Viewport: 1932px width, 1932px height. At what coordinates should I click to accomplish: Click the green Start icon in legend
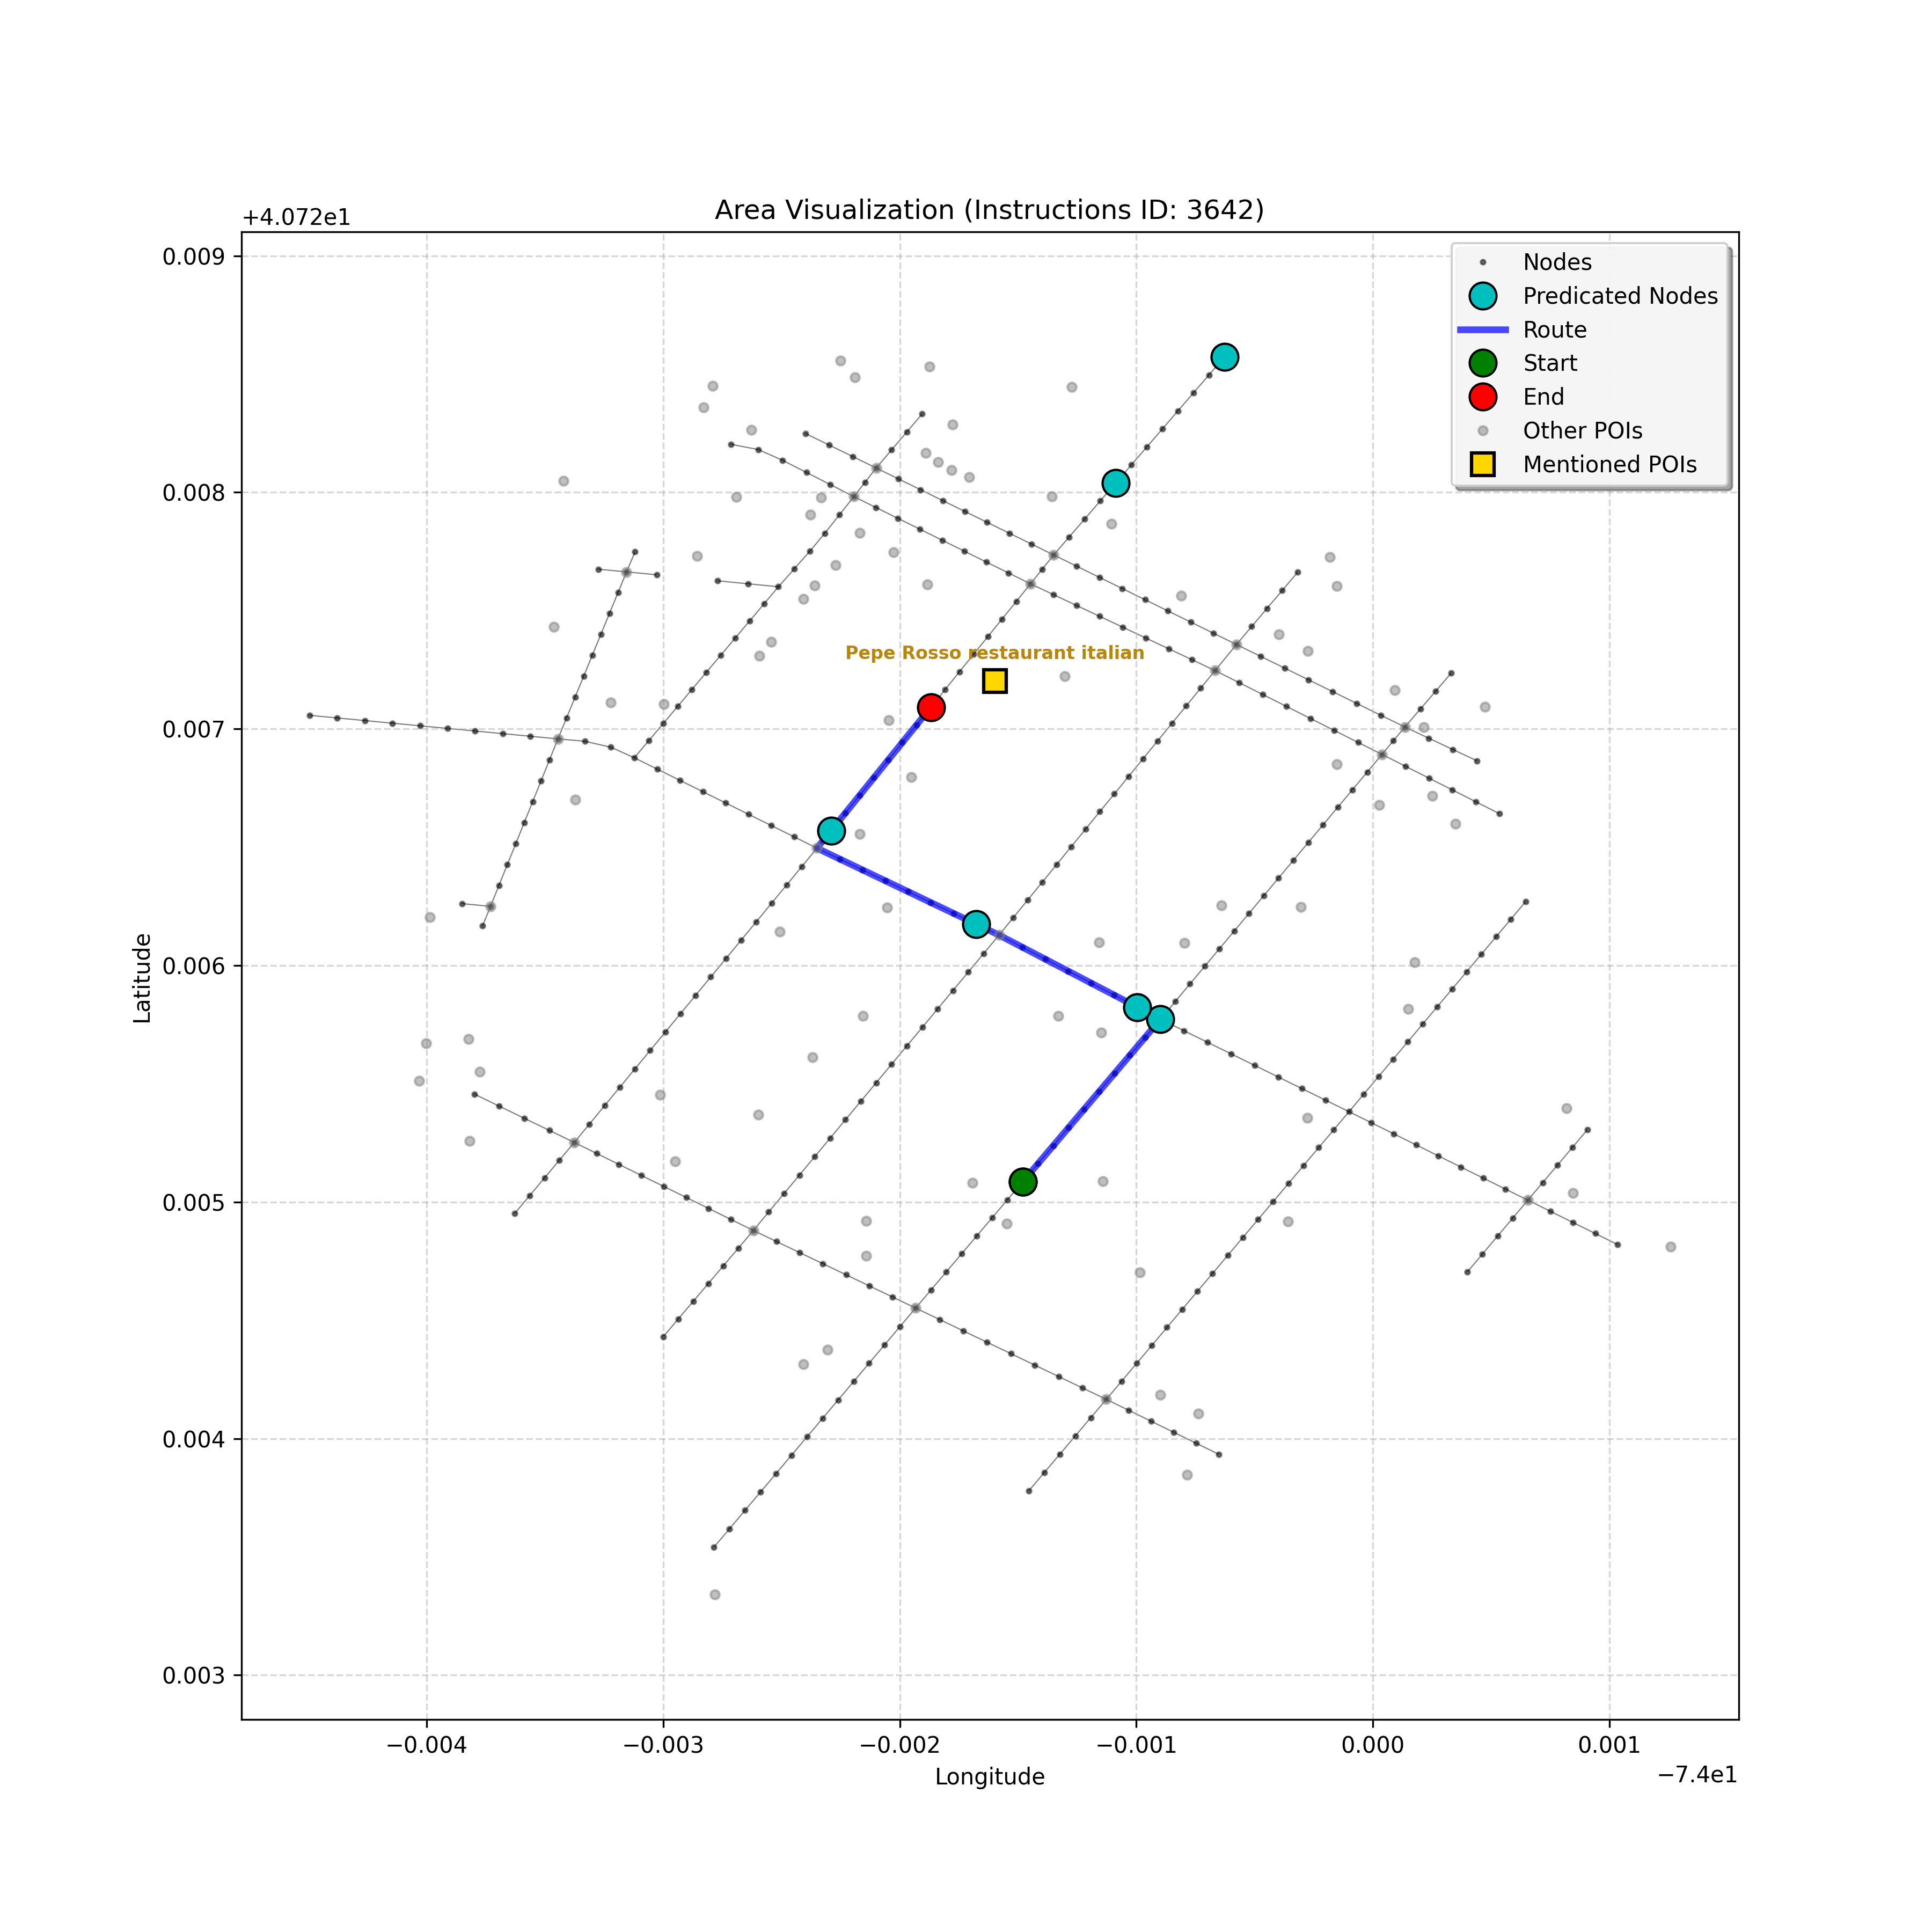pos(1482,363)
